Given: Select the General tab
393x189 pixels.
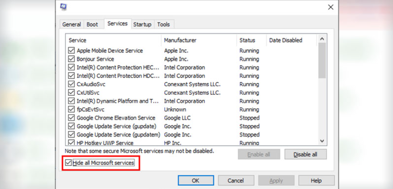Looking at the screenshot, I should [72, 24].
